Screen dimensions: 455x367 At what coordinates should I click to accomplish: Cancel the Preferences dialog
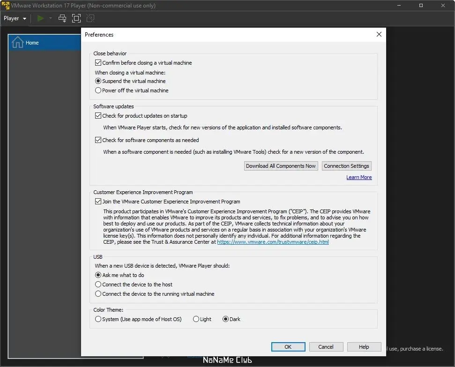pos(326,347)
